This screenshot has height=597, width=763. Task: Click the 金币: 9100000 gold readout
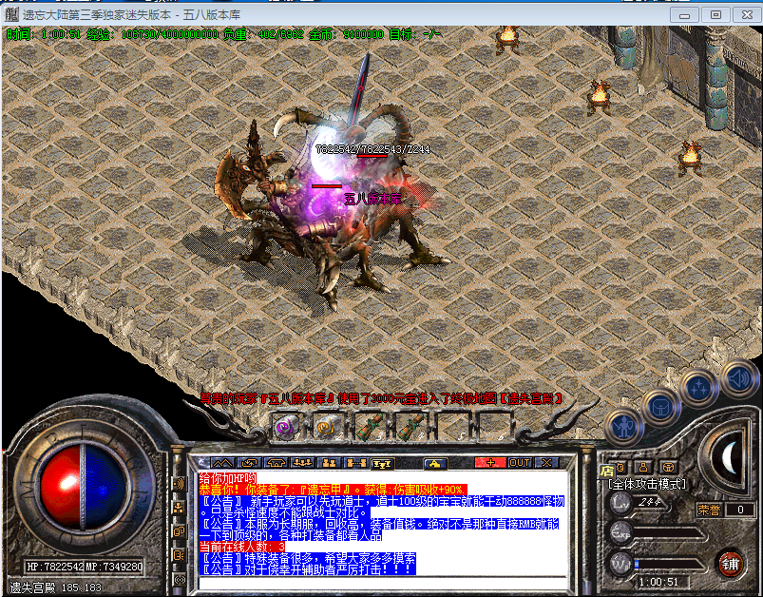pos(346,34)
